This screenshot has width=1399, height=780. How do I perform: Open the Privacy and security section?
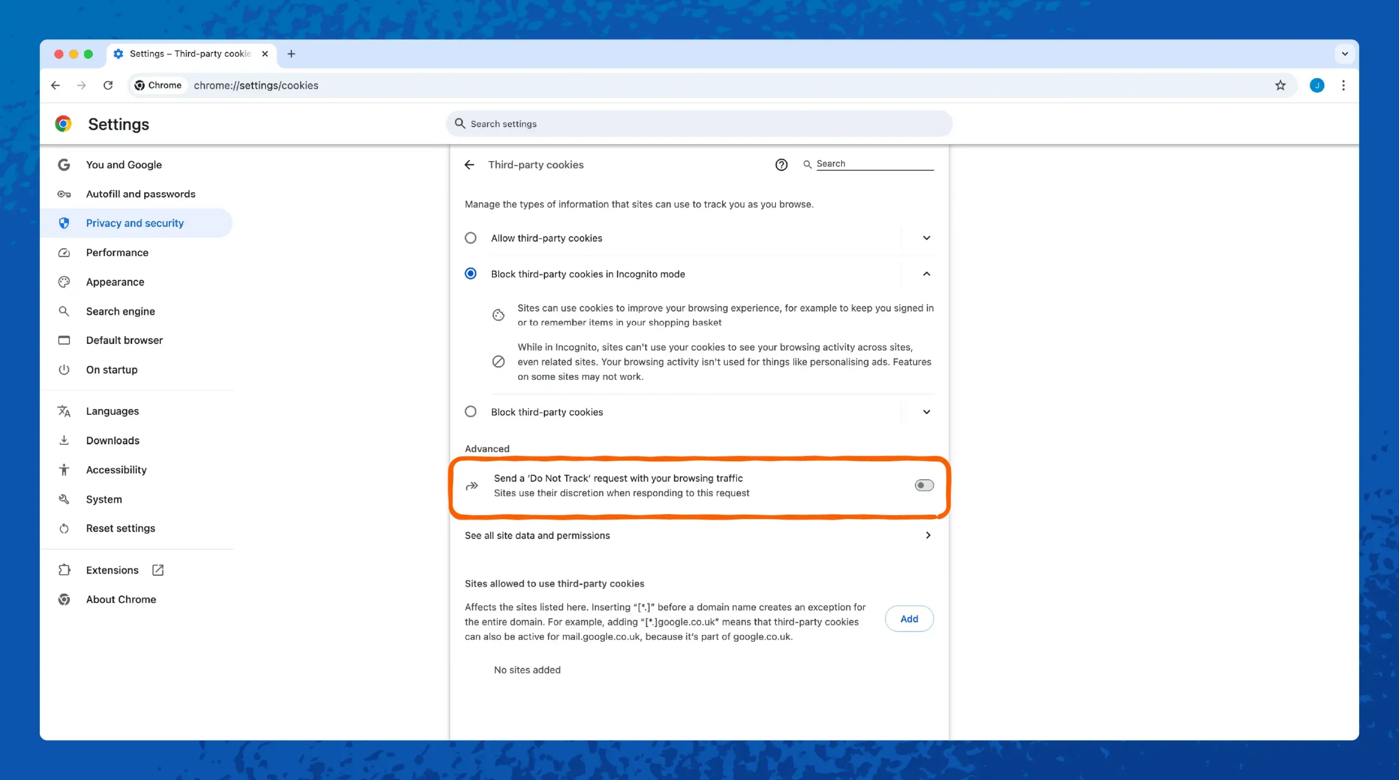[134, 223]
